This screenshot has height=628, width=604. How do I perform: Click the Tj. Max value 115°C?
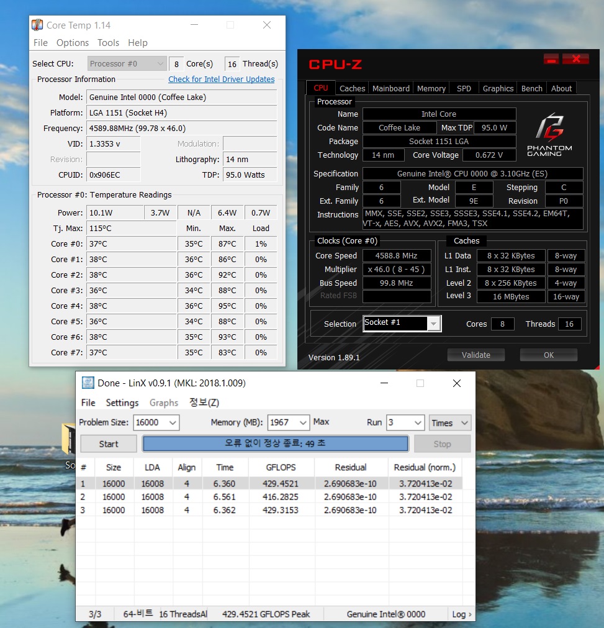(x=131, y=229)
